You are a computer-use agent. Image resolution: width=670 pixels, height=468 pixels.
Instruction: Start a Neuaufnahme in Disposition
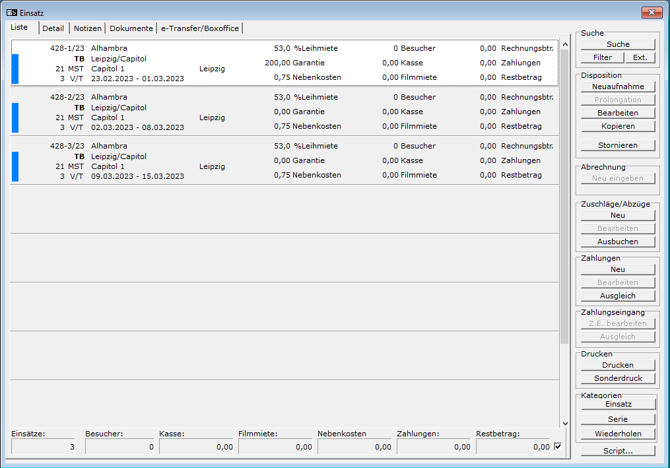(x=618, y=86)
